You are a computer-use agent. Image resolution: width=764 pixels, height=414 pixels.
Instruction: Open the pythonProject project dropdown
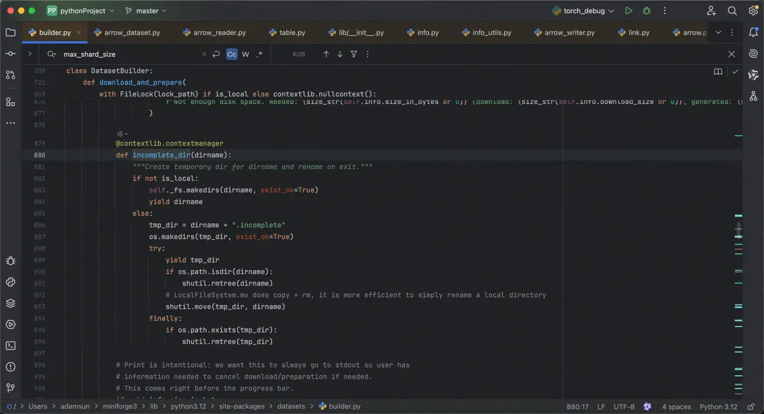click(x=81, y=11)
